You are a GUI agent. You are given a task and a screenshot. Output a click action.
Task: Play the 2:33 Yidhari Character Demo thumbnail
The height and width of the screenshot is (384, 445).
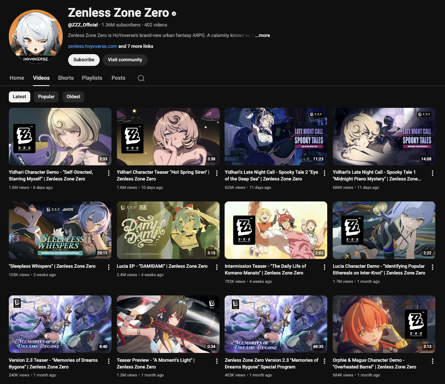[60, 136]
